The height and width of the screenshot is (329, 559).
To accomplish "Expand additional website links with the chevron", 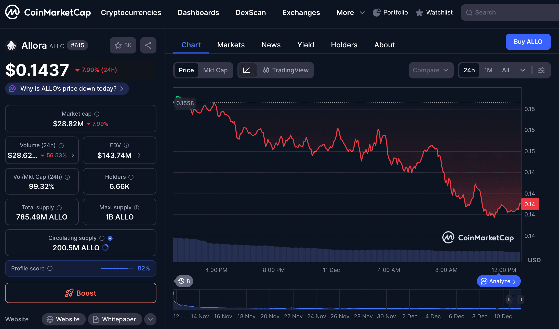I will tap(150, 319).
